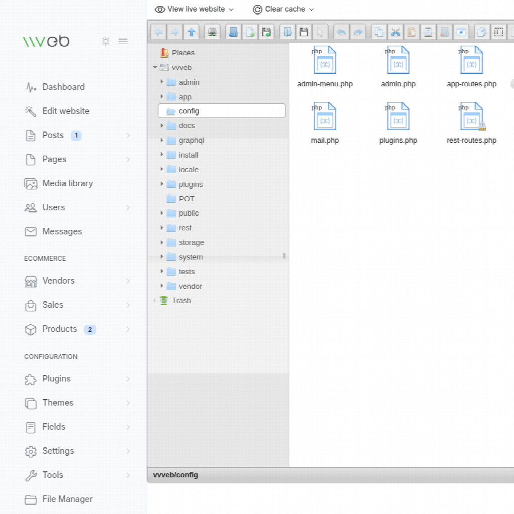The width and height of the screenshot is (514, 514).
Task: Click the Cut scissors icon
Action: pos(396,32)
